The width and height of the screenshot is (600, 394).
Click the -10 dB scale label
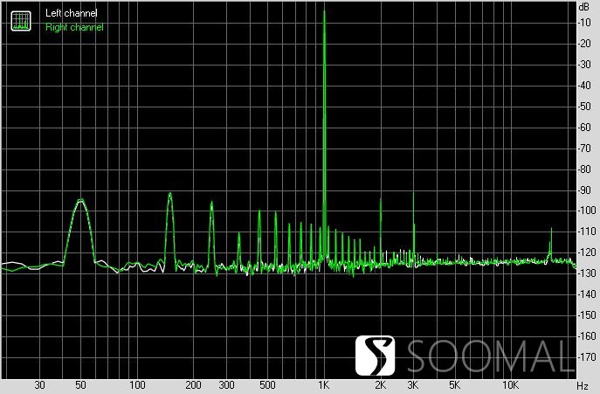[x=585, y=22]
